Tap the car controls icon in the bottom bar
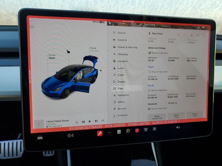This screenshot has height=166, width=222. coord(40,138)
